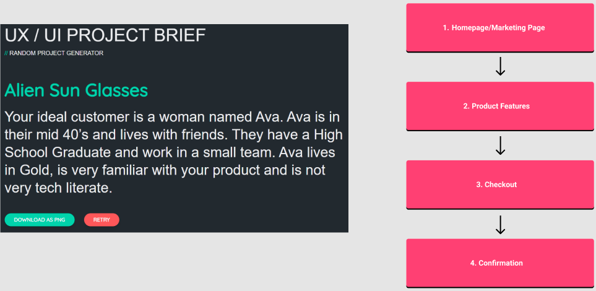
Task: Click the teal double slashes before the subtitle
Action: (6, 53)
